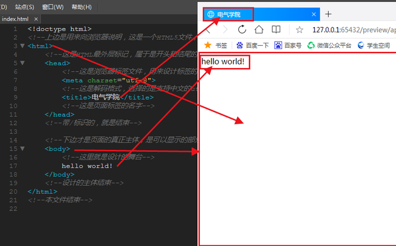Click the 这是页面标签的名字 comment line
The width and height of the screenshot is (396, 246).
point(108,106)
